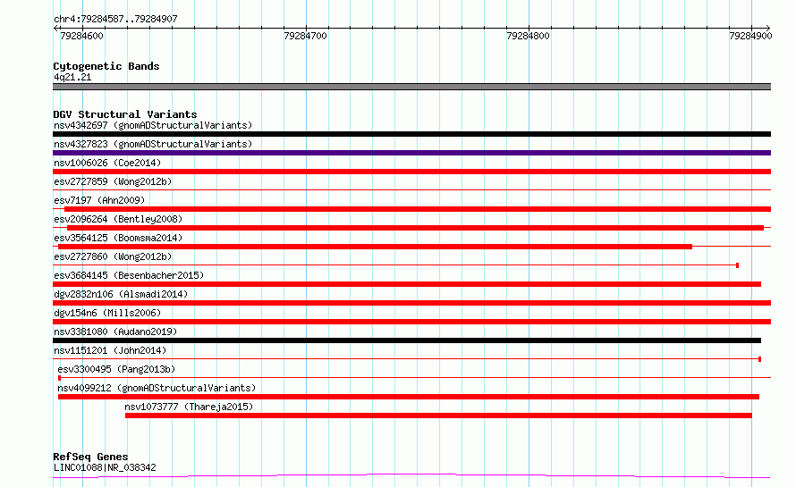Screen dimensions: 796x487
Task: Click ruler position 79284700
Action: pos(305,36)
